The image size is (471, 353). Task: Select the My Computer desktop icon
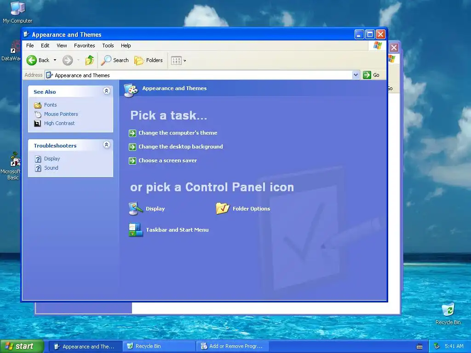tap(17, 12)
